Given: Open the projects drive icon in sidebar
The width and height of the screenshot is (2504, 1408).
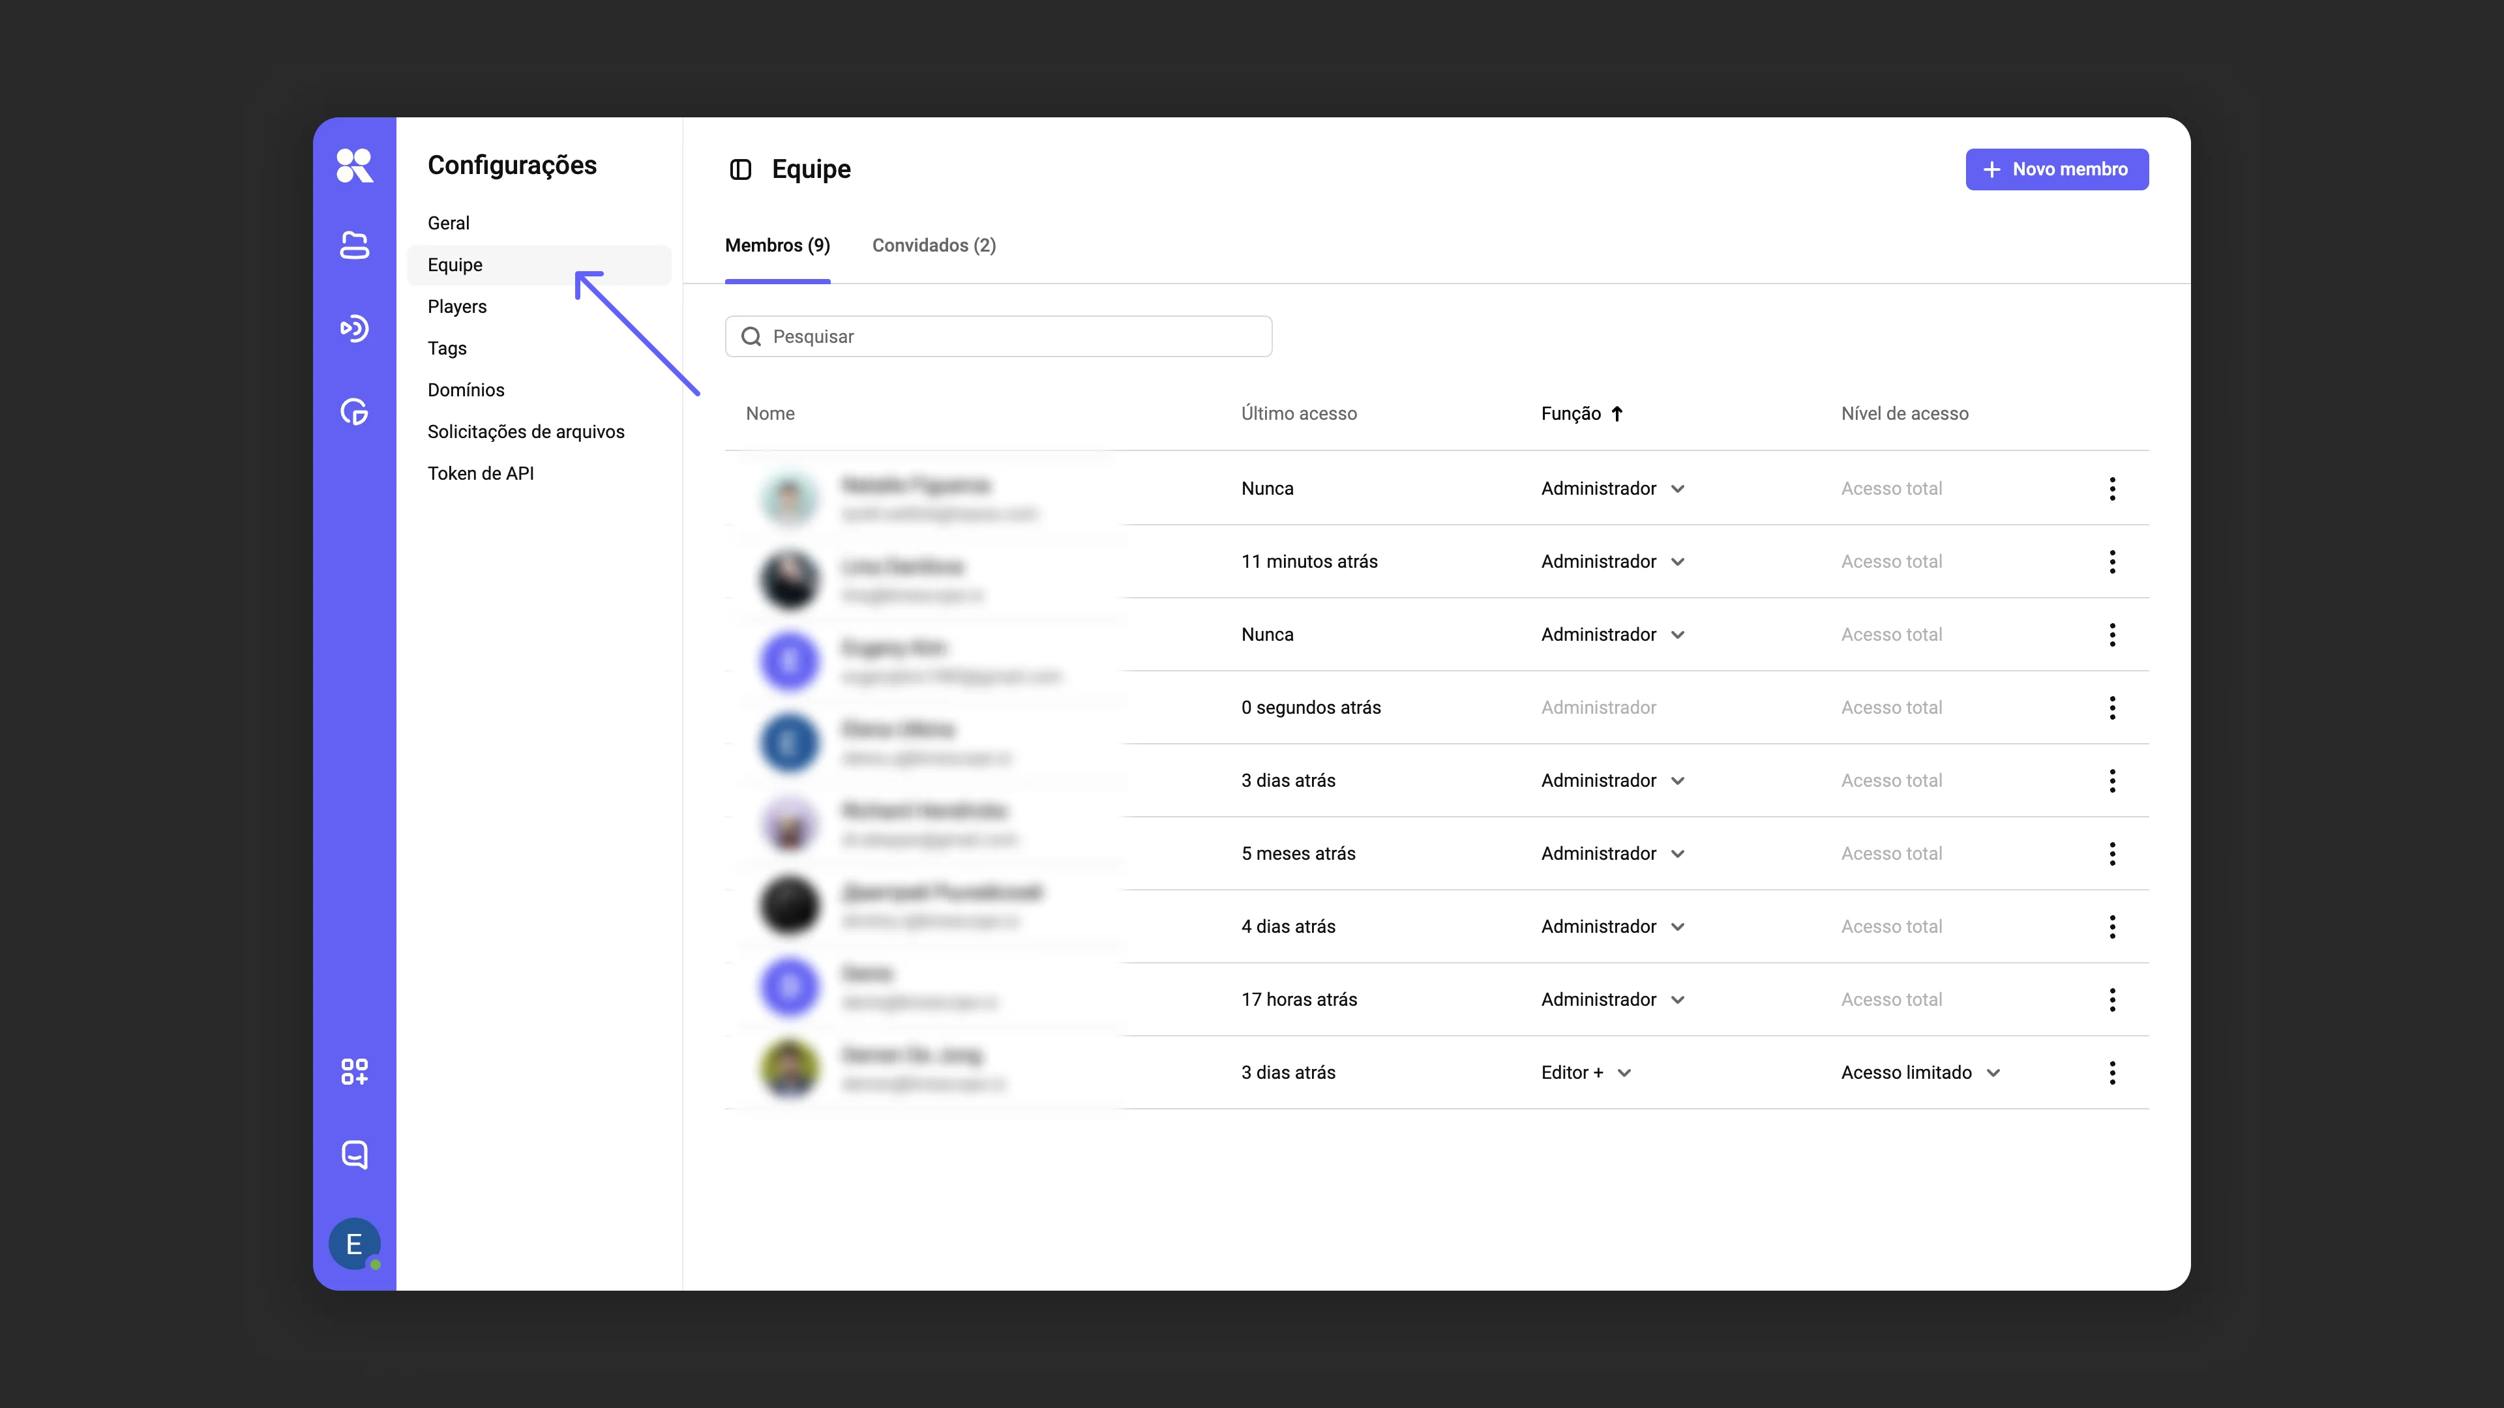Looking at the screenshot, I should pyautogui.click(x=354, y=246).
